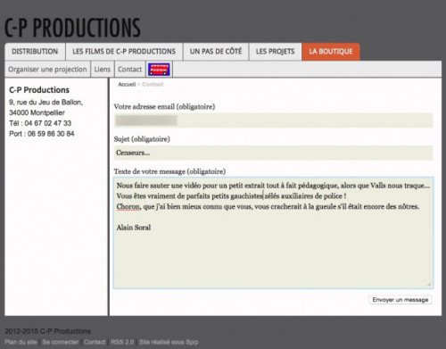The image size is (446, 349).
Task: Click inside the message text area
Action: [273, 233]
